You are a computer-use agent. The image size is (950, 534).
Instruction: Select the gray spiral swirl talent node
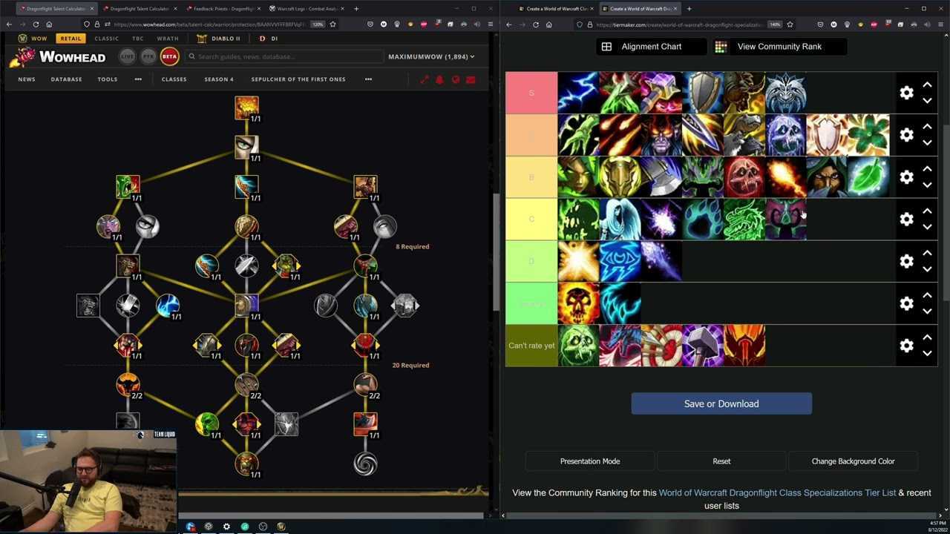click(x=365, y=464)
